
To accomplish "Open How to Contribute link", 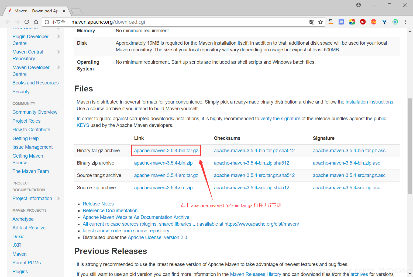I will click(x=31, y=130).
